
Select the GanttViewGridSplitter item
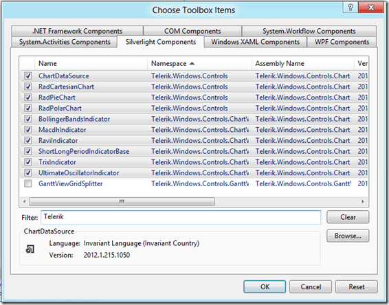(71, 183)
